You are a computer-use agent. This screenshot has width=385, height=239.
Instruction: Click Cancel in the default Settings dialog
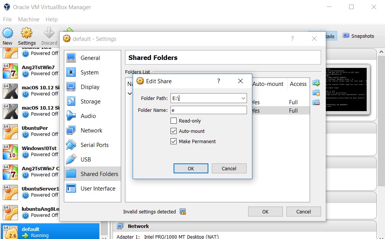click(x=304, y=212)
